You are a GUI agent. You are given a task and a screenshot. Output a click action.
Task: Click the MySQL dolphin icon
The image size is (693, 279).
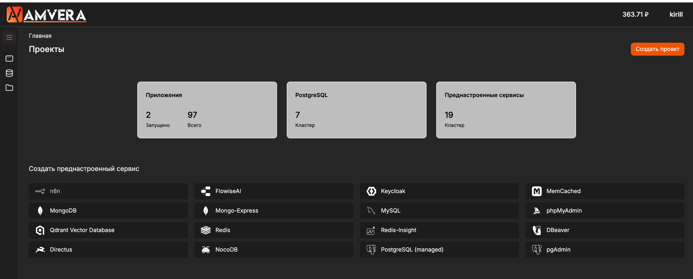pos(371,211)
